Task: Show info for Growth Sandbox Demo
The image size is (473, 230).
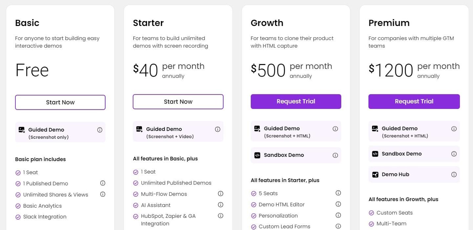Action: click(x=335, y=155)
